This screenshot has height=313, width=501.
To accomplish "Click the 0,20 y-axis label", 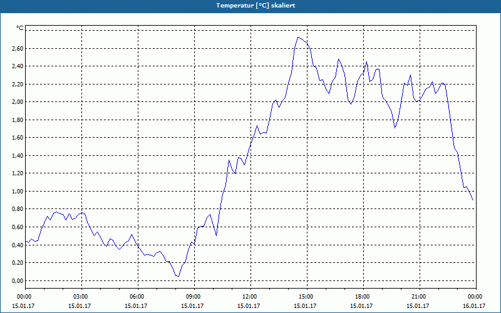I will pyautogui.click(x=18, y=262).
